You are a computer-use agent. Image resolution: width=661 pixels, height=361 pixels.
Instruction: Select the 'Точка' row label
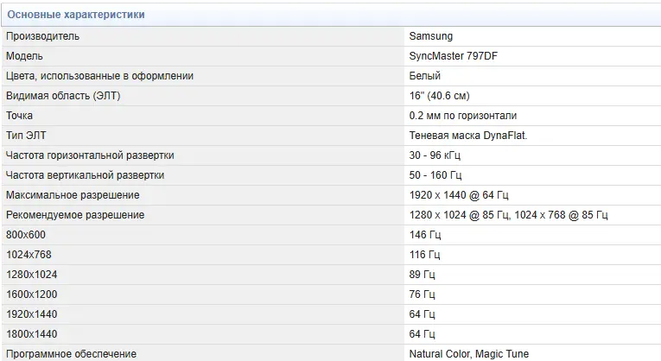click(x=19, y=116)
